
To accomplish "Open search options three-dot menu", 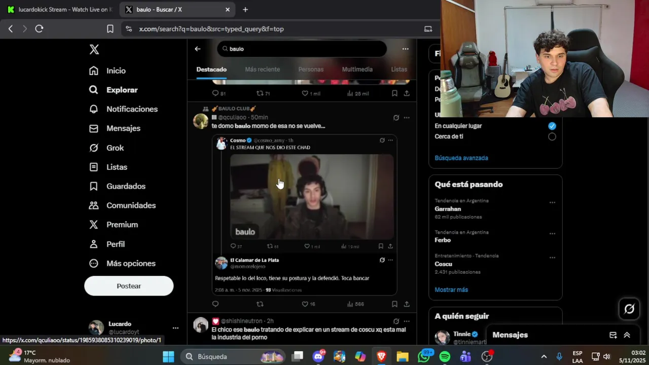I will click(x=405, y=49).
